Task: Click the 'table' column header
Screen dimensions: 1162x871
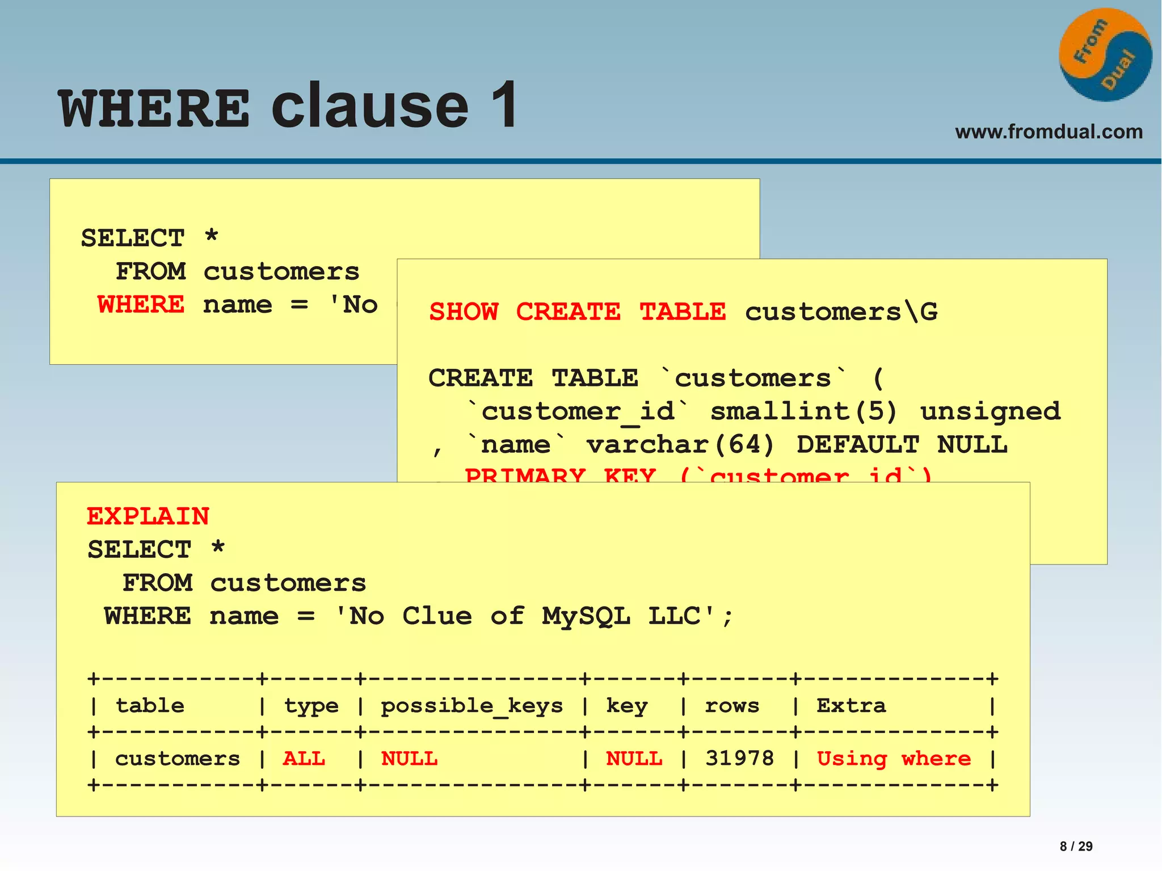Action: click(150, 705)
